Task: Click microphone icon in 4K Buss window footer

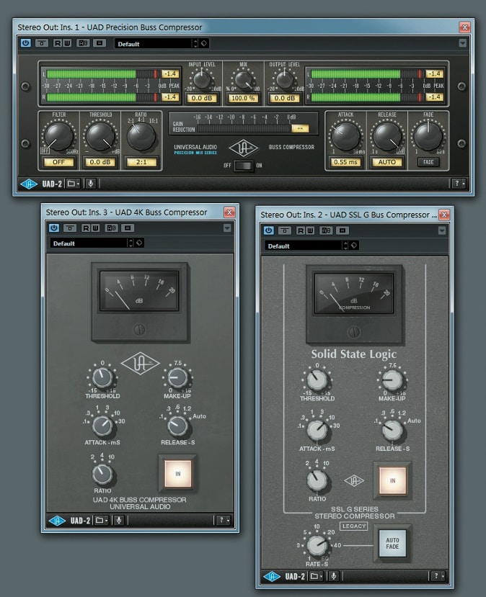Action: pyautogui.click(x=118, y=520)
